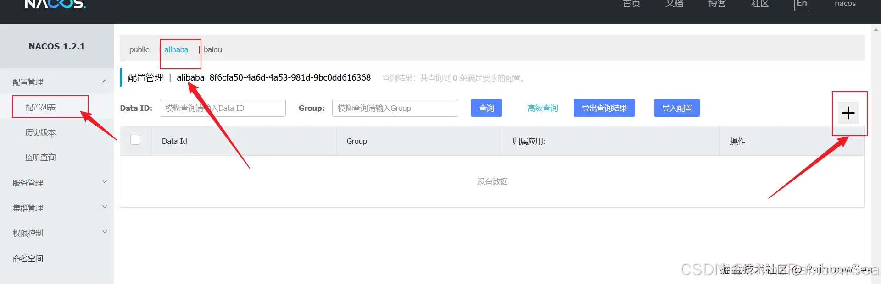Screen dimensions: 881x284
Task: Expand the 服务管理 menu chevron
Action: tap(105, 182)
